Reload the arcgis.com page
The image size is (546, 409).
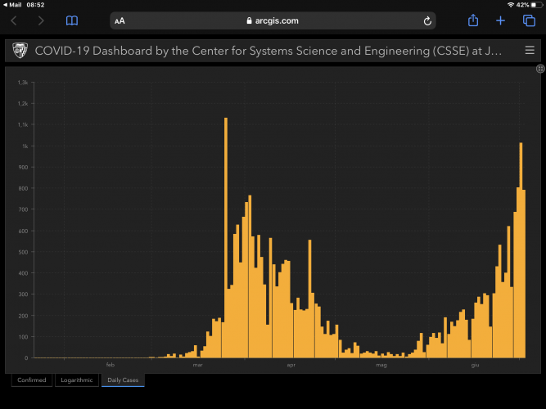click(427, 20)
